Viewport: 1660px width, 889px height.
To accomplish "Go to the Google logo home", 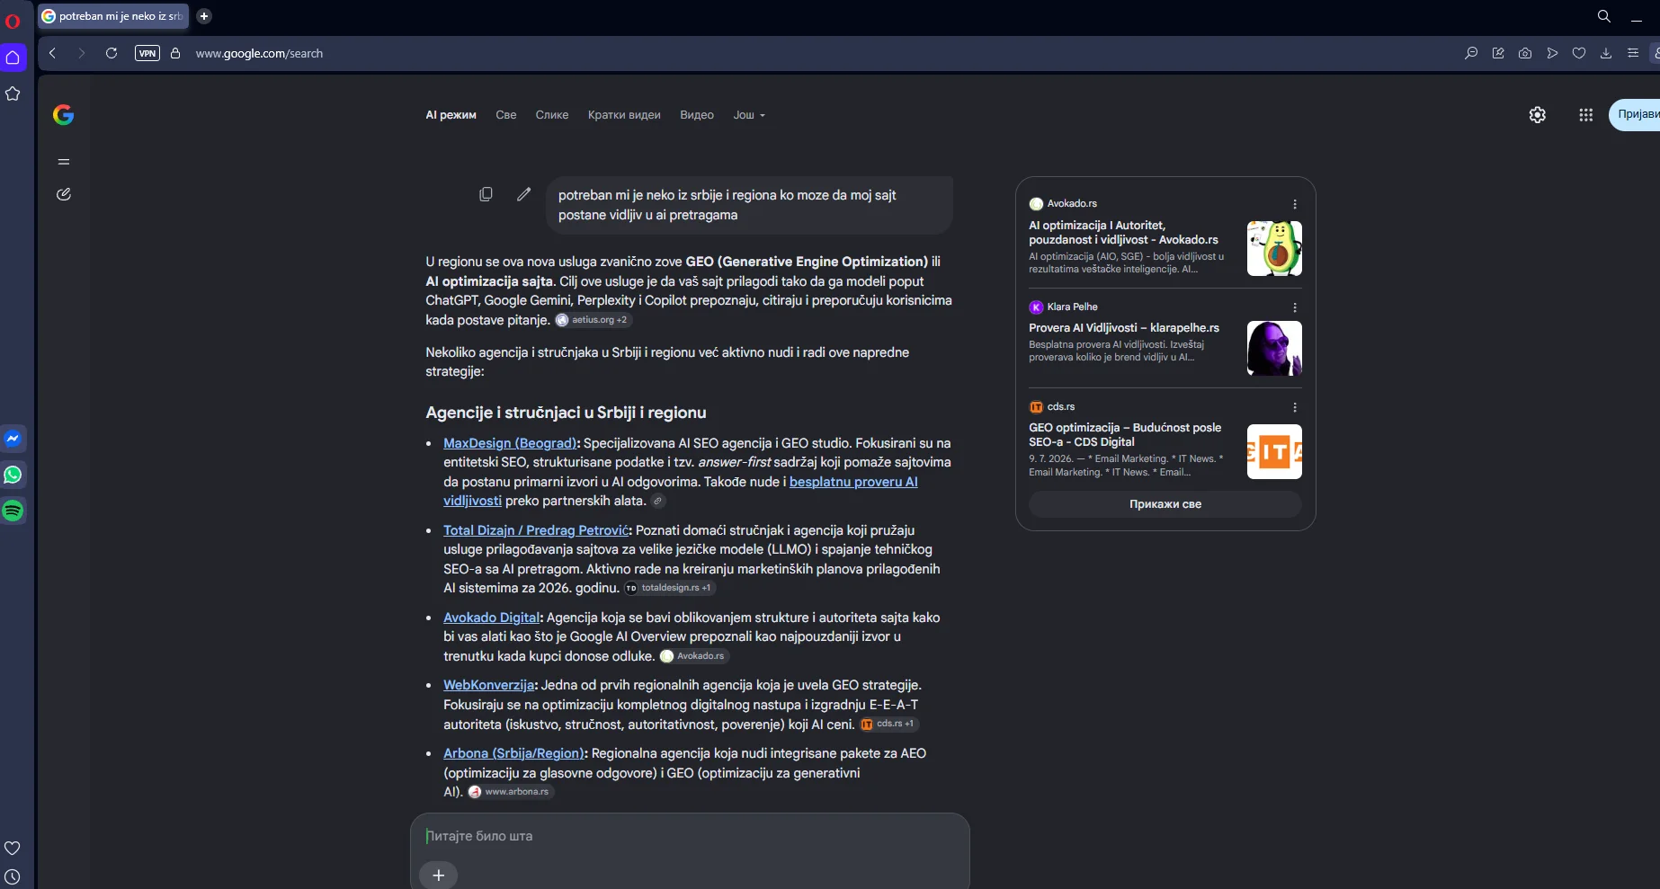I will coord(63,114).
